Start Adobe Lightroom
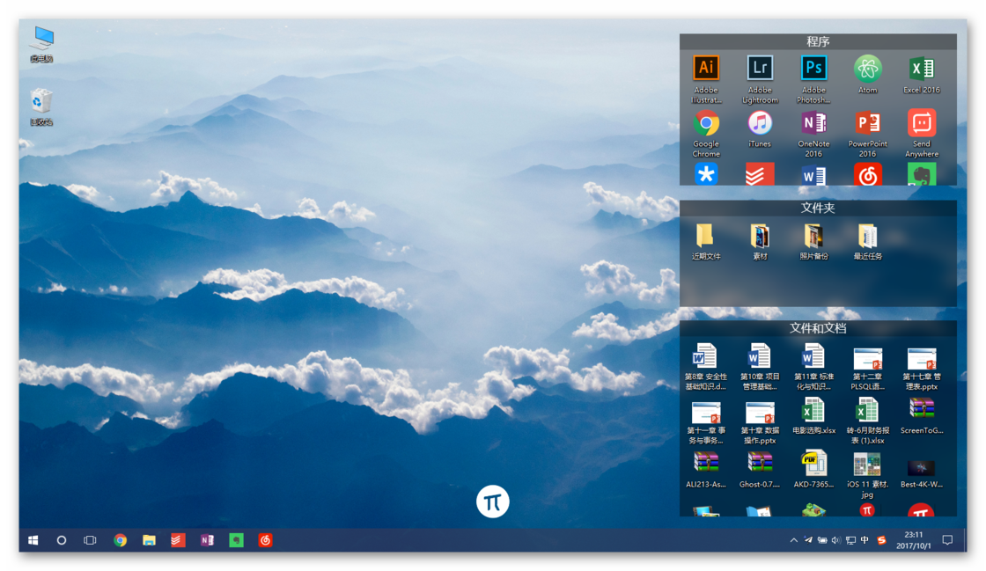 point(759,68)
